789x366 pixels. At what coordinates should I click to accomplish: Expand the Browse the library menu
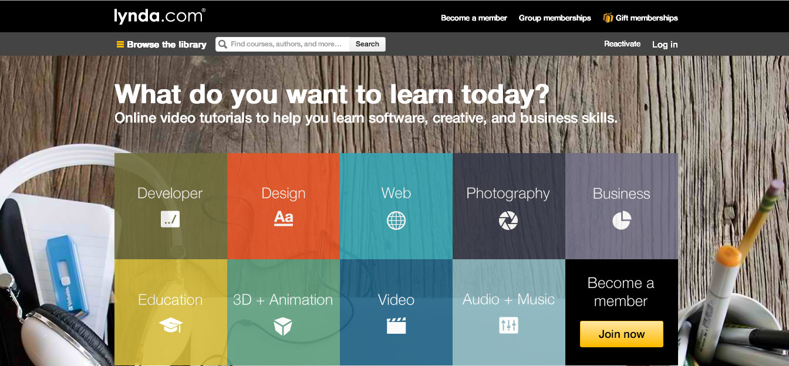tap(161, 45)
